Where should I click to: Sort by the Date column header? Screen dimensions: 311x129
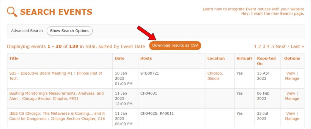(x=120, y=59)
